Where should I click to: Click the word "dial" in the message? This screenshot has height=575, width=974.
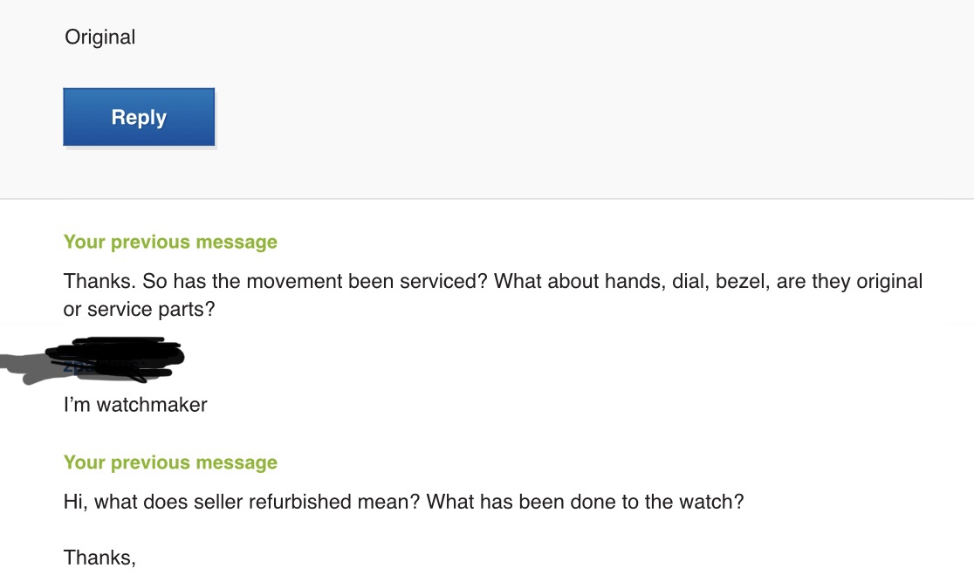(689, 282)
